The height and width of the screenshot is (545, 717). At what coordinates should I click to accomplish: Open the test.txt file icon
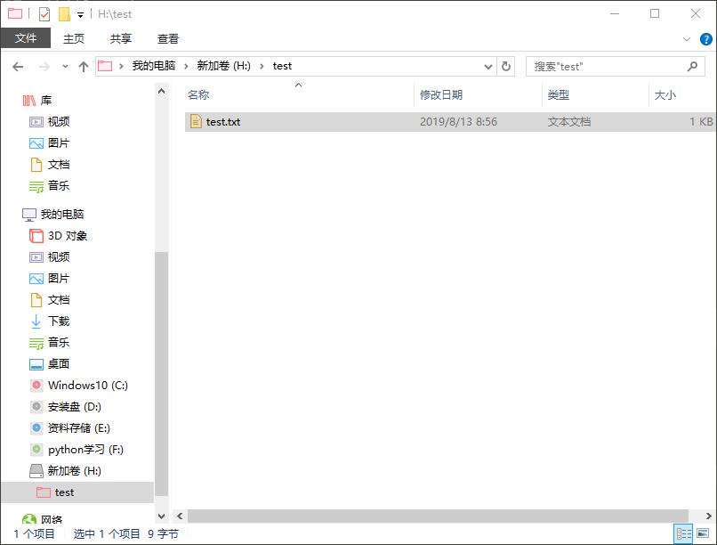click(x=197, y=122)
